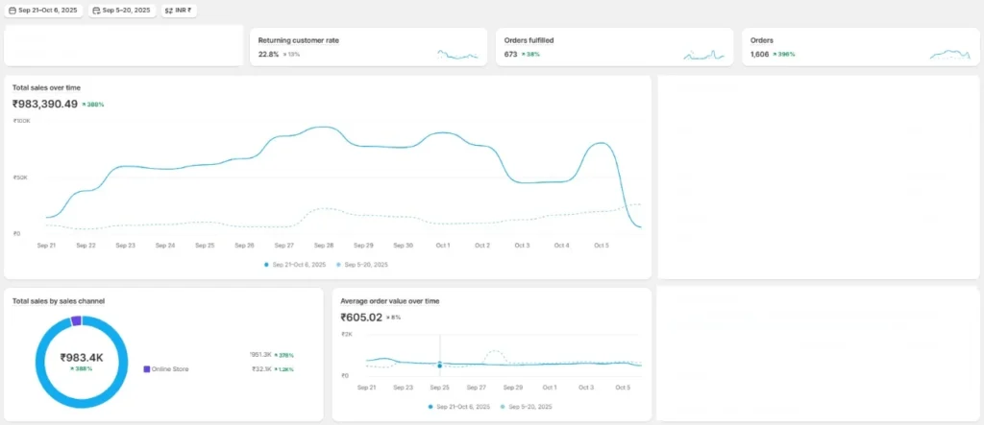Click the Sep 25 data point marker
Viewport: 984px width, 425px height.
click(x=440, y=366)
